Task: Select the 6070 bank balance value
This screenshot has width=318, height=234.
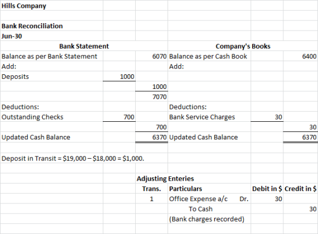Action: click(160, 56)
